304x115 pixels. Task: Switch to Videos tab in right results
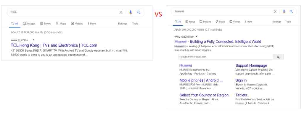point(235,22)
